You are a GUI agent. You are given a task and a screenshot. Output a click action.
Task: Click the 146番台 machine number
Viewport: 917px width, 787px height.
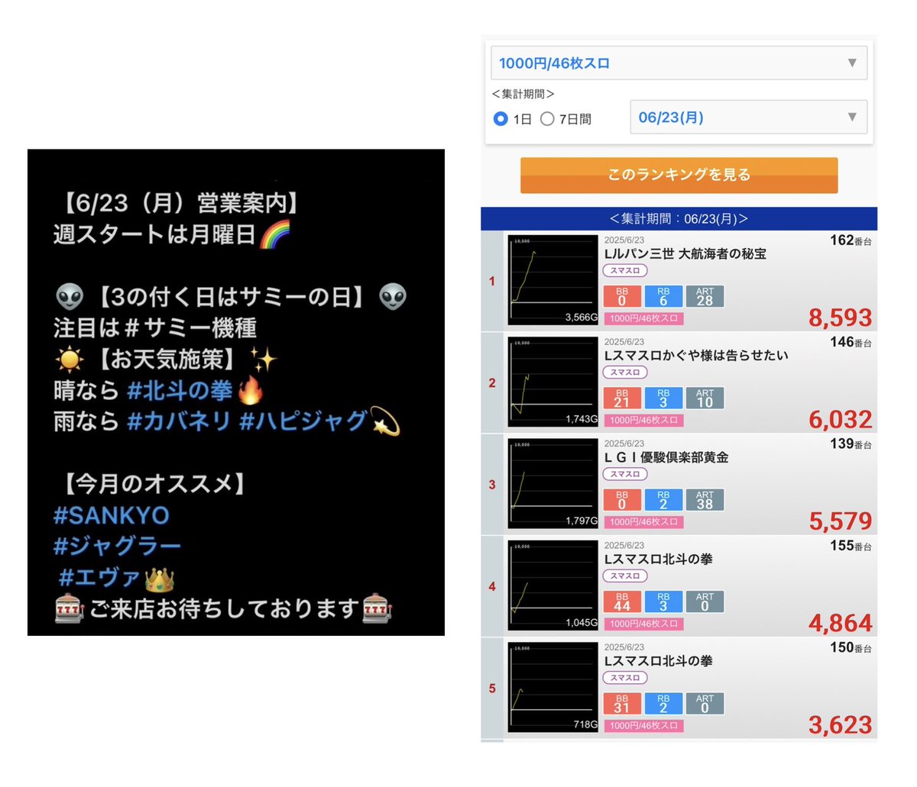click(851, 342)
